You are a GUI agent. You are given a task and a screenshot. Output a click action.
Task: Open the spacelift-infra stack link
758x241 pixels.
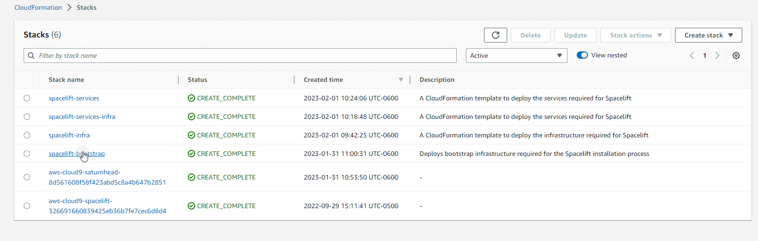click(69, 135)
